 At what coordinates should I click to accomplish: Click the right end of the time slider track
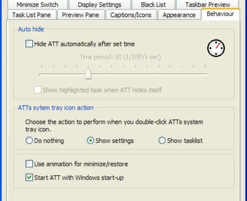(x=206, y=74)
